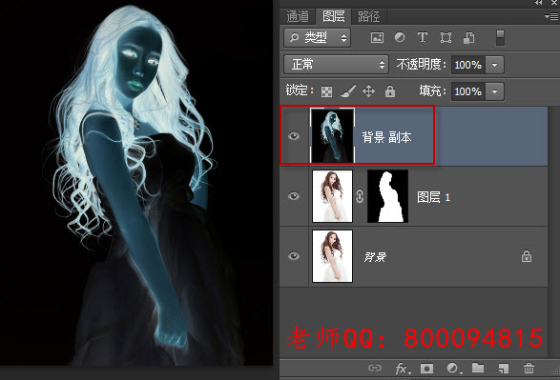Switch to the 通道 (Channels) tab
The image size is (560, 380).
298,16
